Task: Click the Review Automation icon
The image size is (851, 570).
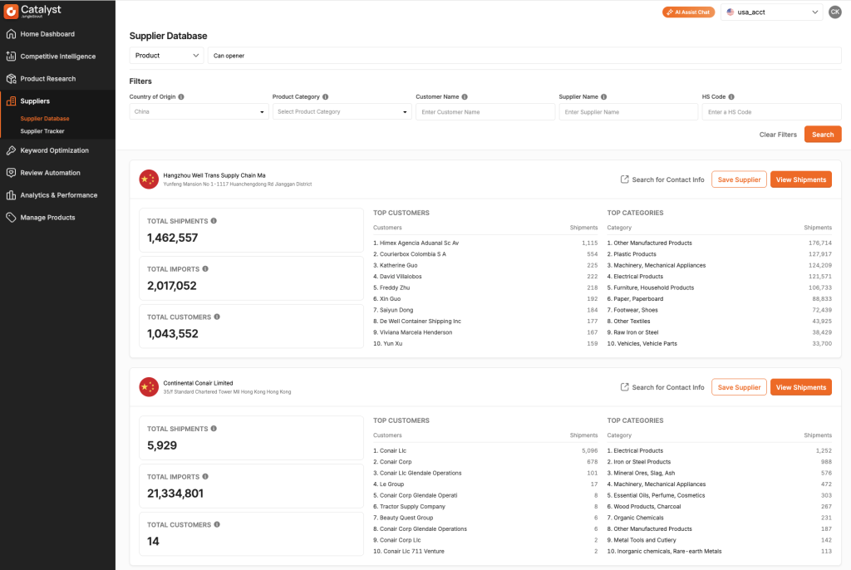Action: coord(11,173)
